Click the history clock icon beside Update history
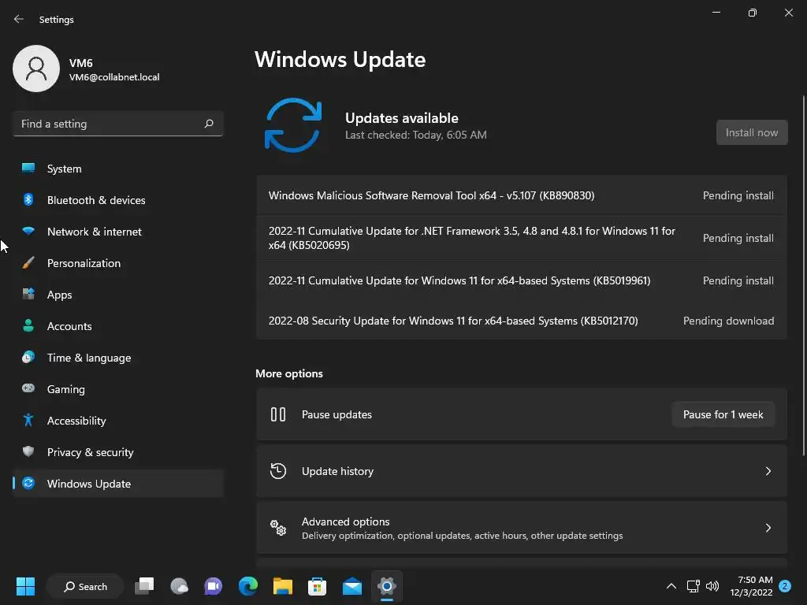The width and height of the screenshot is (807, 605). pos(278,471)
